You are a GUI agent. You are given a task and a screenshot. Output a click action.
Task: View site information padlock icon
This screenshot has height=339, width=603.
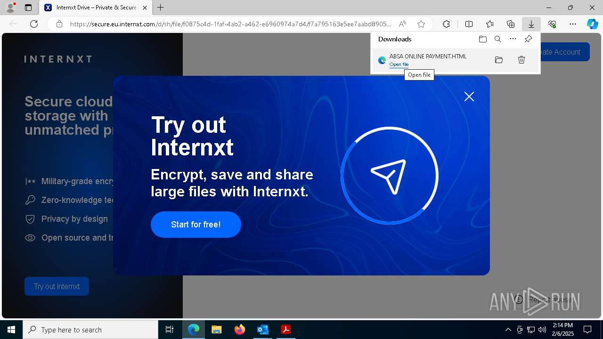point(59,24)
